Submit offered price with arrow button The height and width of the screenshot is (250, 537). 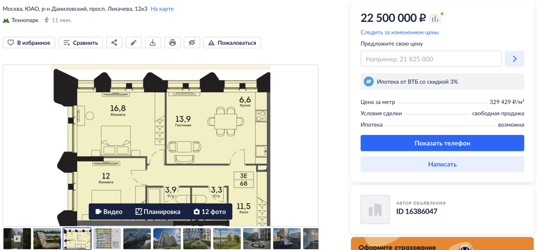(x=515, y=59)
